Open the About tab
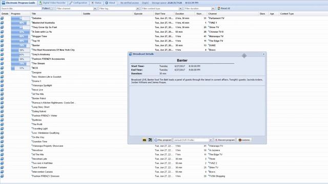Viewport: 328px width, 184px height. pos(110,3)
